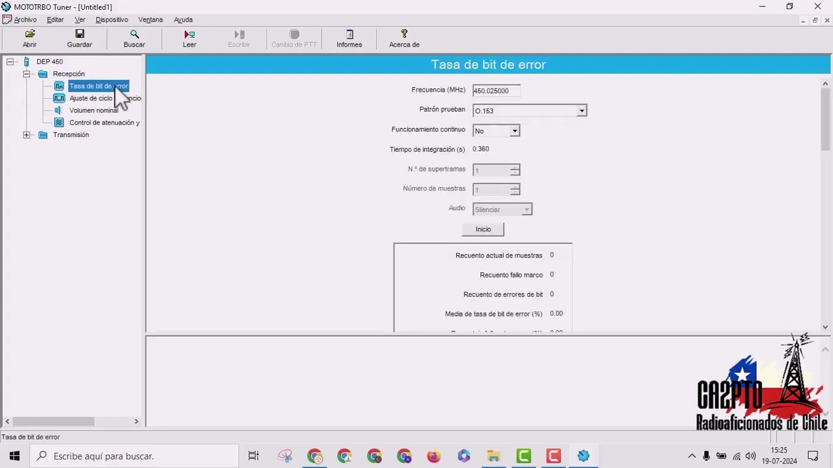Image resolution: width=833 pixels, height=468 pixels.
Task: Click the Inicio button
Action: point(483,229)
